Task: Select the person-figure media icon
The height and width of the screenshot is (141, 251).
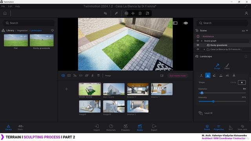Action: click(x=93, y=76)
